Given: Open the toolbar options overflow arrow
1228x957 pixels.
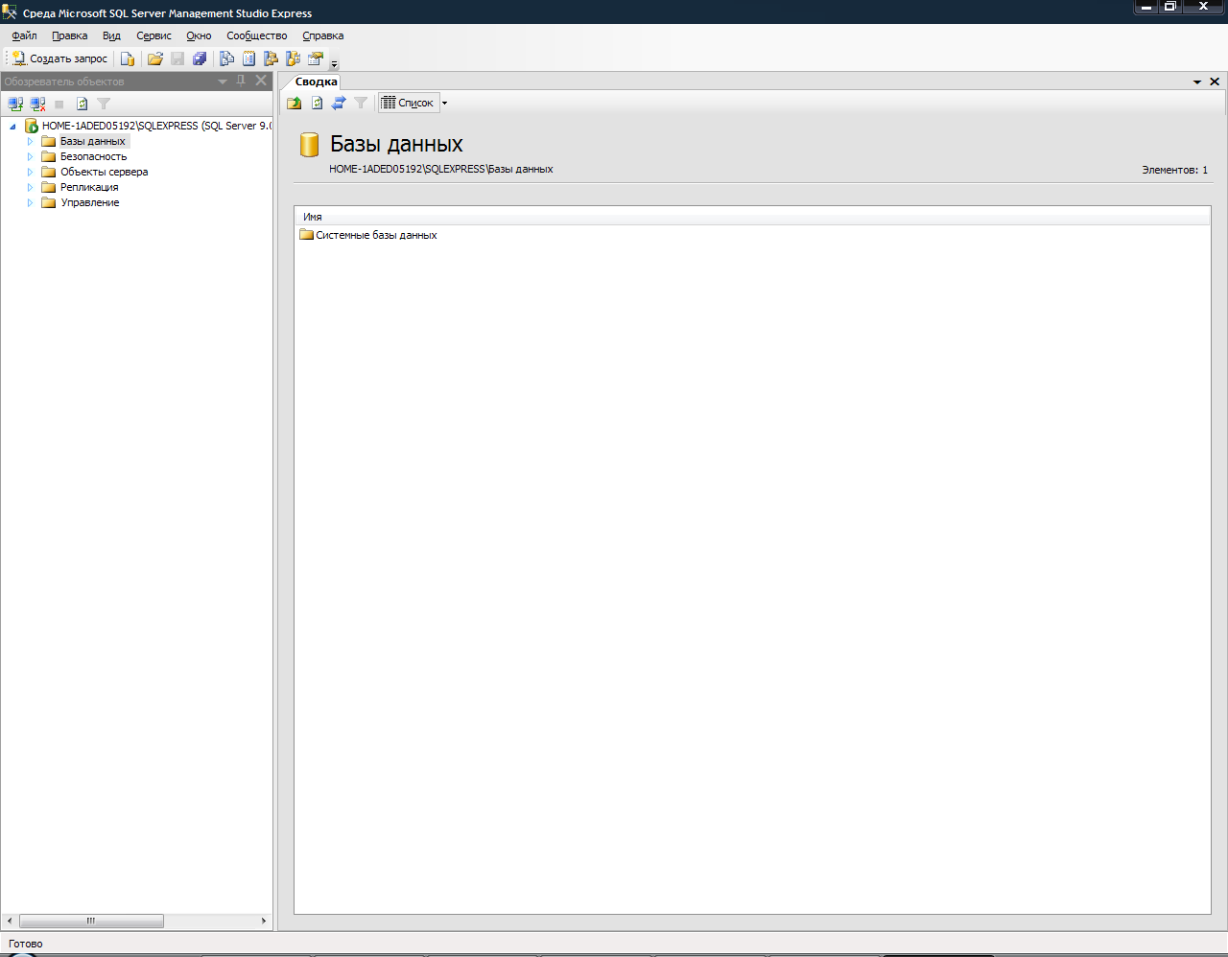Looking at the screenshot, I should 335,63.
